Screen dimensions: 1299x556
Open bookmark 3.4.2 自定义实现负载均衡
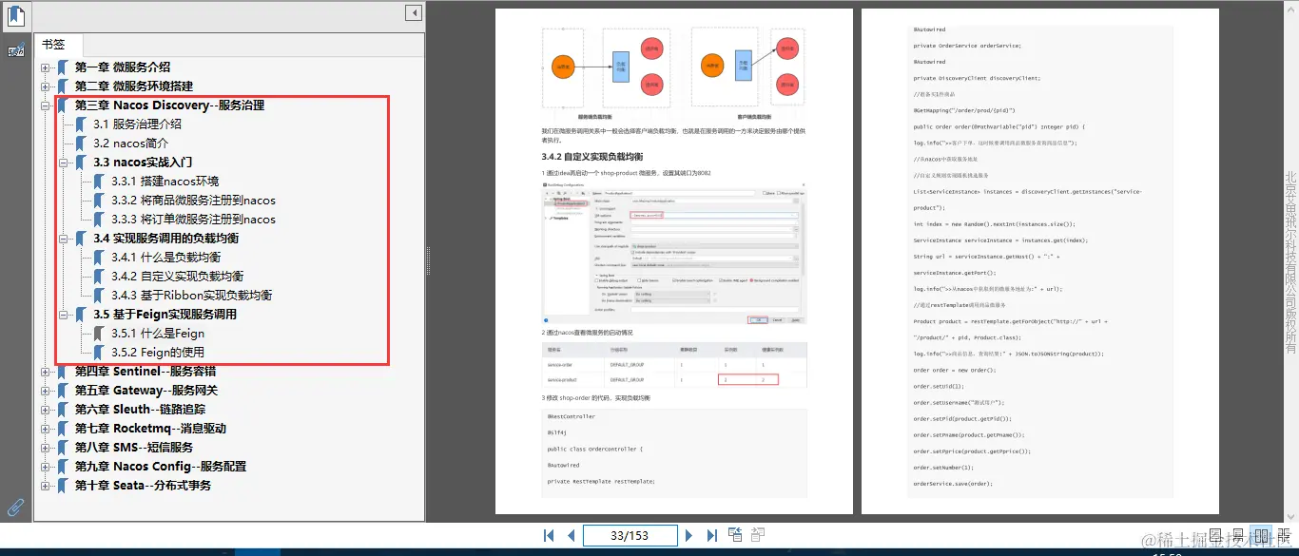[x=177, y=277]
